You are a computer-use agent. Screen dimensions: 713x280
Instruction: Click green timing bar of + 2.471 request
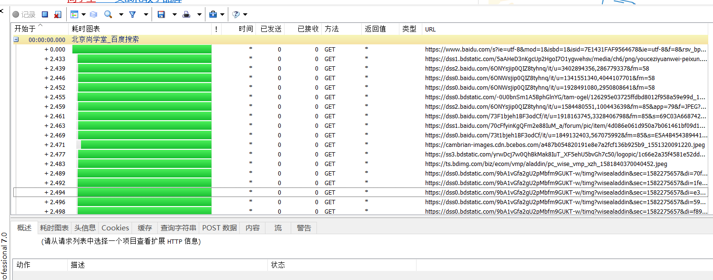coord(146,145)
